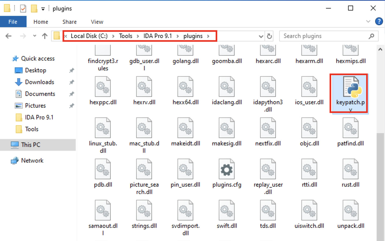Click the Properties checkmark icon in title bar
Screen dimensions: 385x241
[23, 9]
